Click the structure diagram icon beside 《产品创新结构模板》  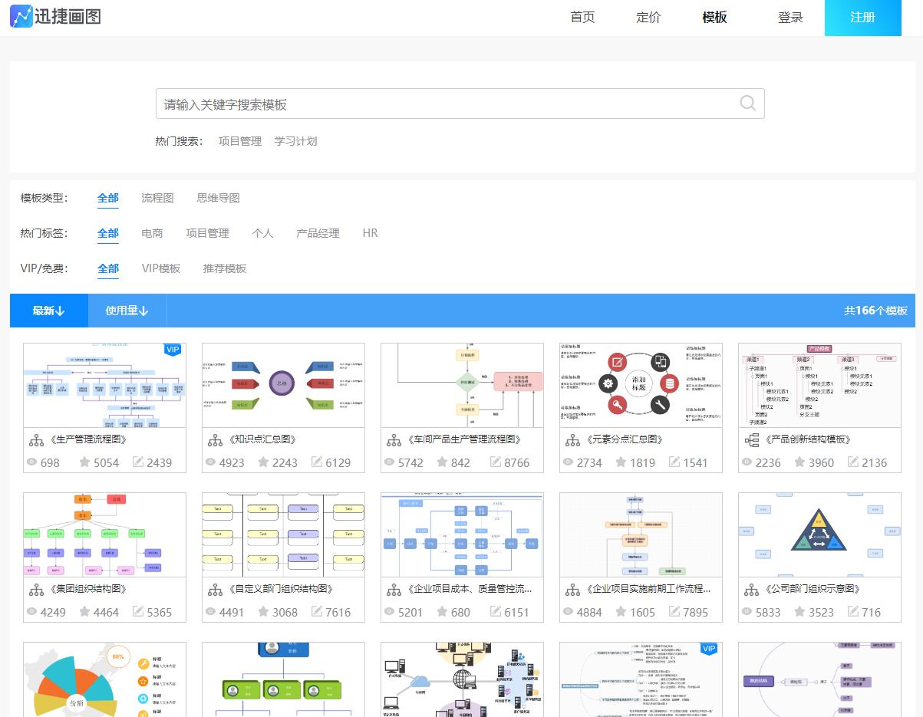(751, 439)
